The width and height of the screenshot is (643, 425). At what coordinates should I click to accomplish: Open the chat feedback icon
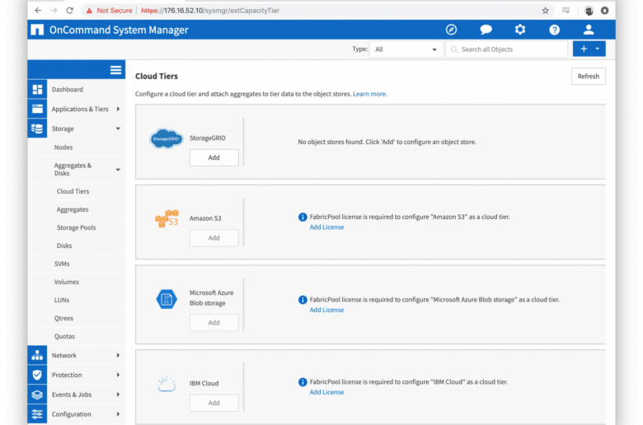pos(486,30)
